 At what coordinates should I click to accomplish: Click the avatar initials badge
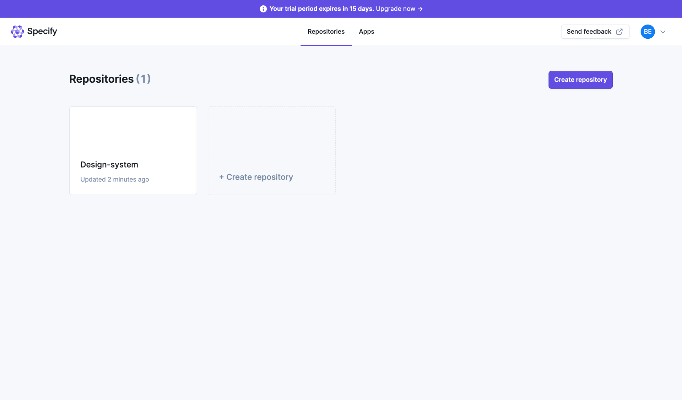coord(648,32)
